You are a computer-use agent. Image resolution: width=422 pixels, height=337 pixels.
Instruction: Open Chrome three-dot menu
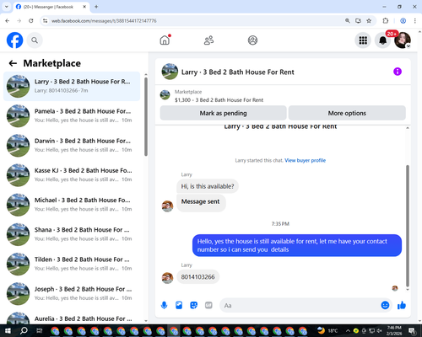pyautogui.click(x=414, y=21)
